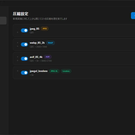Click the blue button beside the 圧縮設定 heading
Viewport: 135px width, 135px height.
tap(133, 16)
